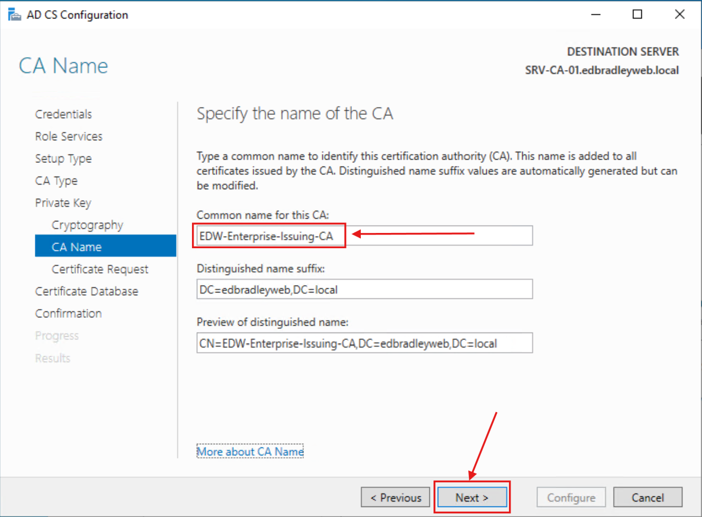The width and height of the screenshot is (702, 517).
Task: Click the Configure button
Action: 571,497
